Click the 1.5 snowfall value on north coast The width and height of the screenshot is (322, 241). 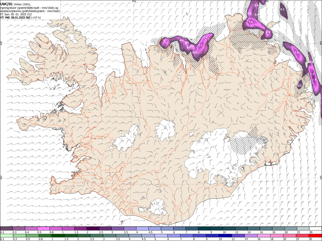coord(200,45)
